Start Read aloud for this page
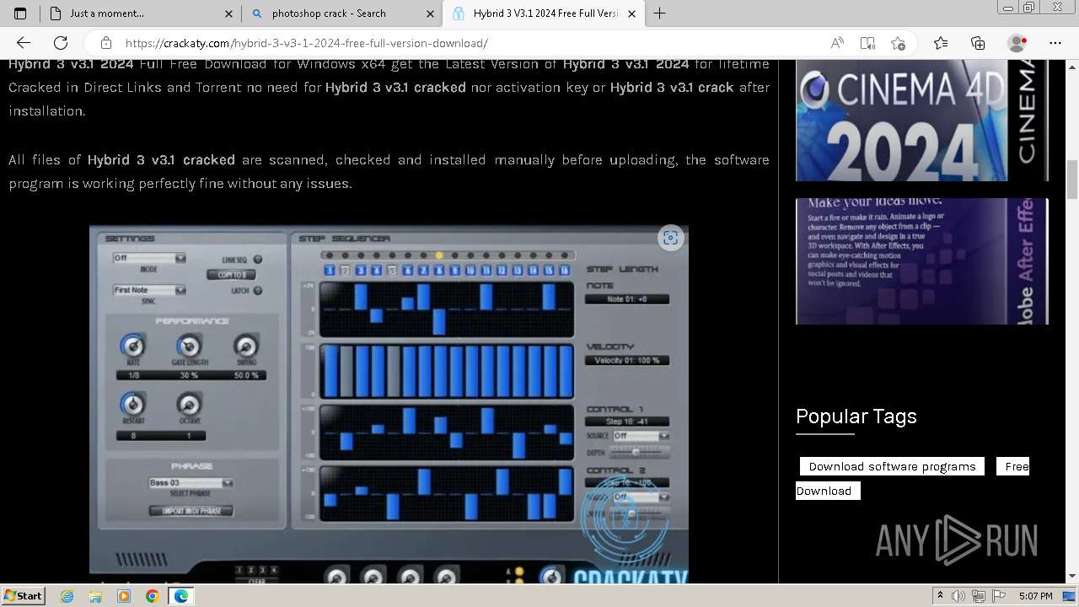Viewport: 1079px width, 607px height. point(837,43)
